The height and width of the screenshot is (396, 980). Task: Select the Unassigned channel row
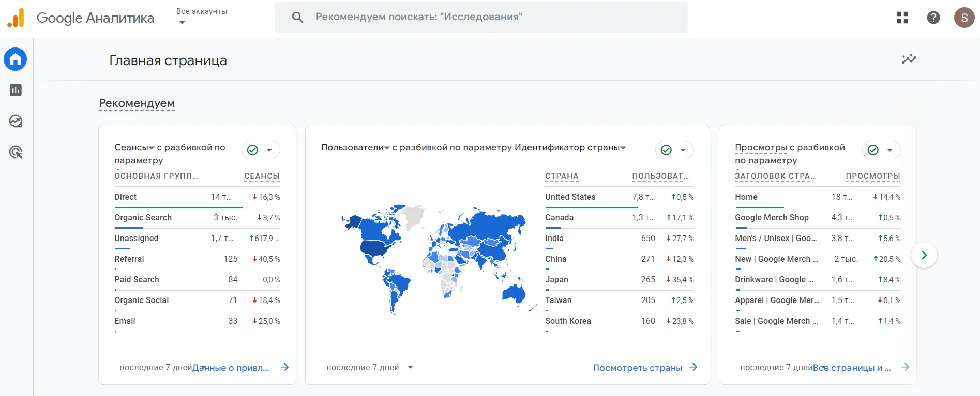coord(197,239)
